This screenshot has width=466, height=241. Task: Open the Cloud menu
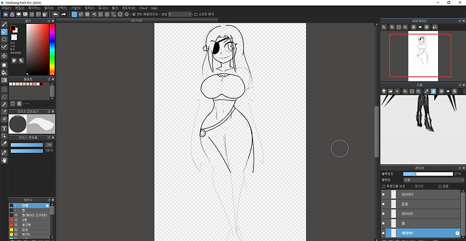pyautogui.click(x=143, y=8)
